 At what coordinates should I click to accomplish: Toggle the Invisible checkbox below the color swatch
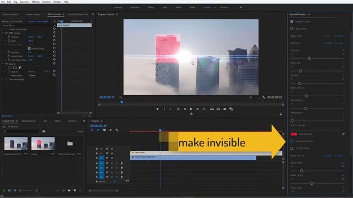[292, 148]
